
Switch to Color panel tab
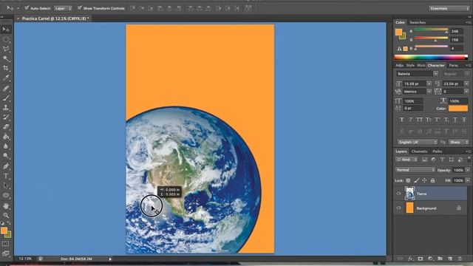(401, 22)
